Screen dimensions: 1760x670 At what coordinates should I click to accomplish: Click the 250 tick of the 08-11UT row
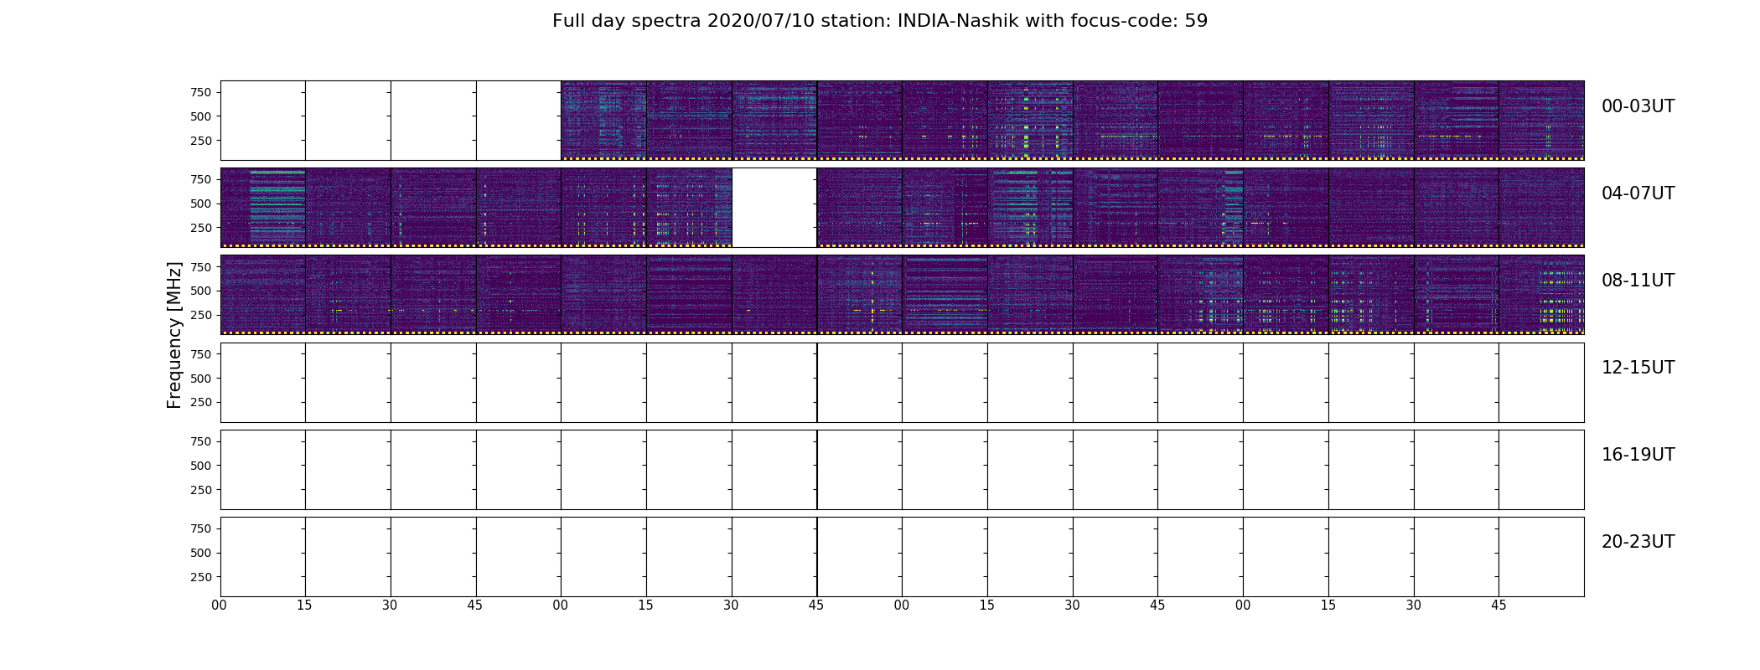[x=201, y=315]
